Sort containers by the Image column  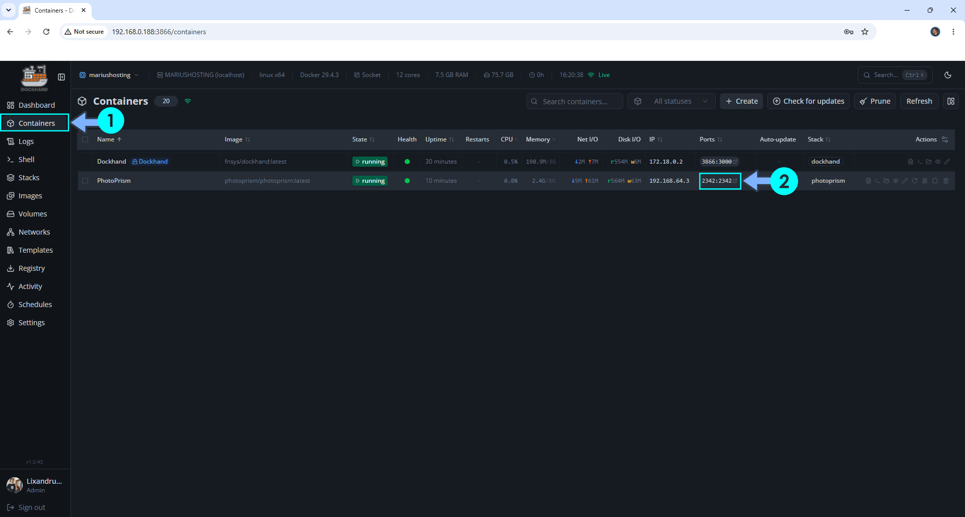pos(237,139)
